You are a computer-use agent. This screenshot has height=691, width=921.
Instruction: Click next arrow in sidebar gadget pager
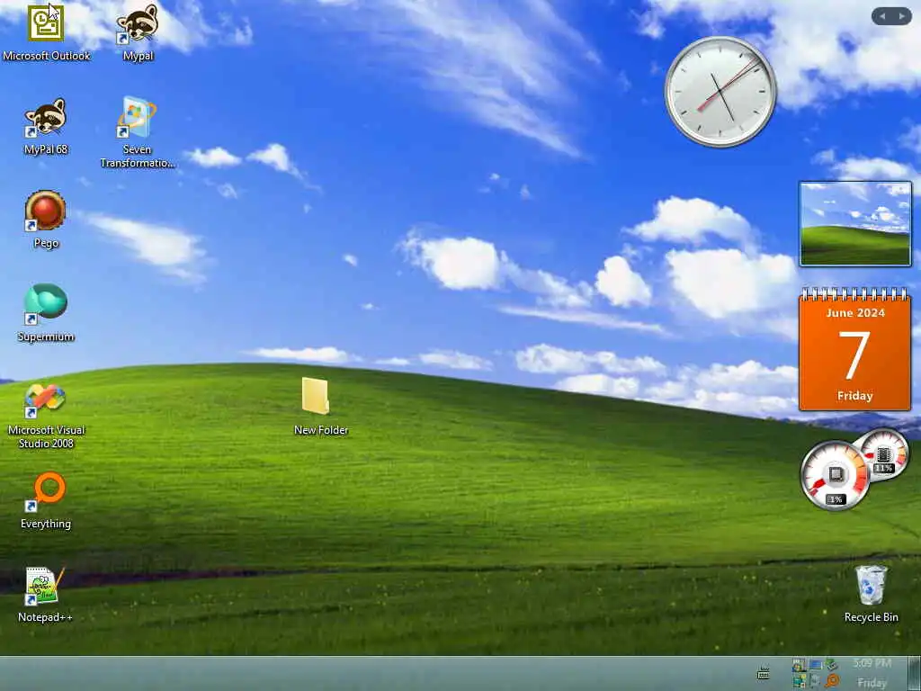coord(901,16)
